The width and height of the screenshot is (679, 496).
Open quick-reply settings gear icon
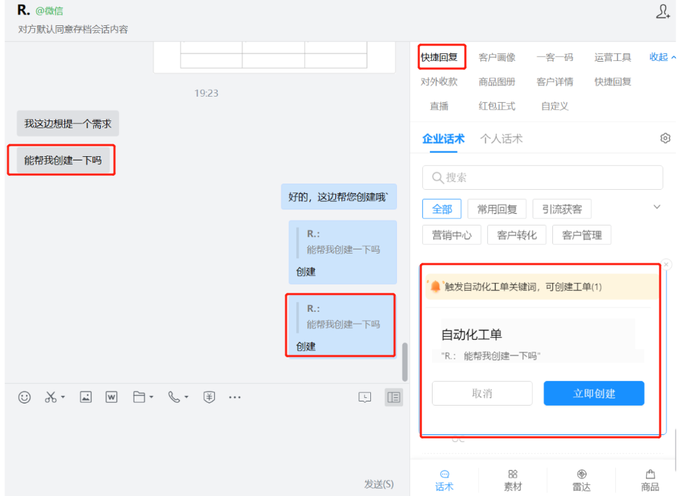pos(665,138)
